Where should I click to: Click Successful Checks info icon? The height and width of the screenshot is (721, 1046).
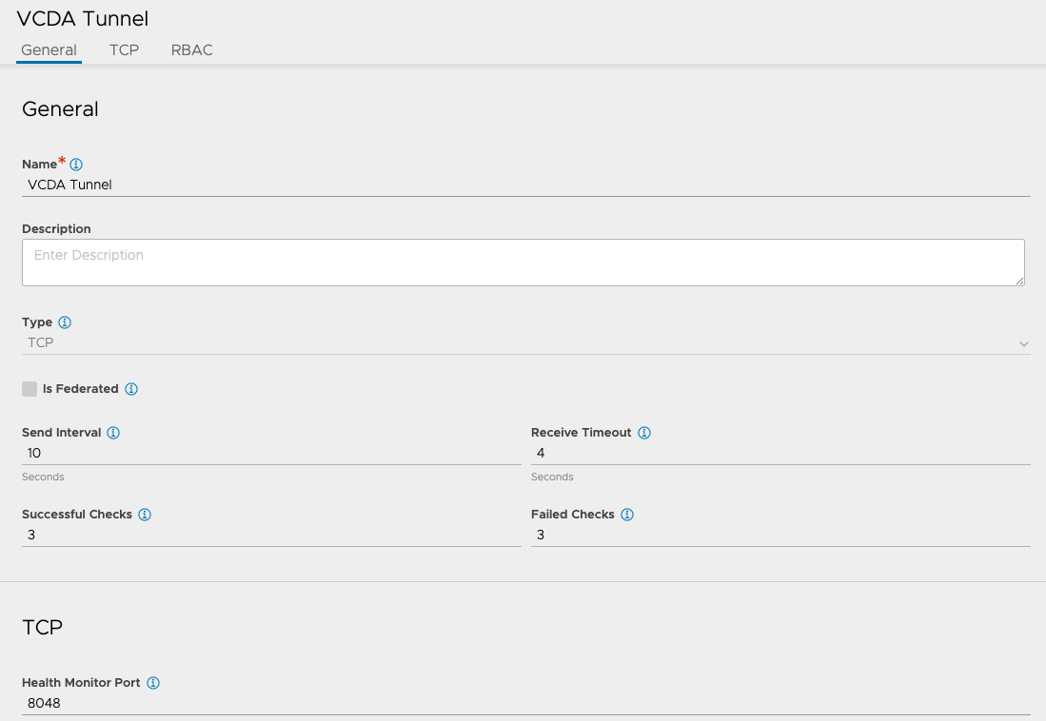tap(145, 515)
